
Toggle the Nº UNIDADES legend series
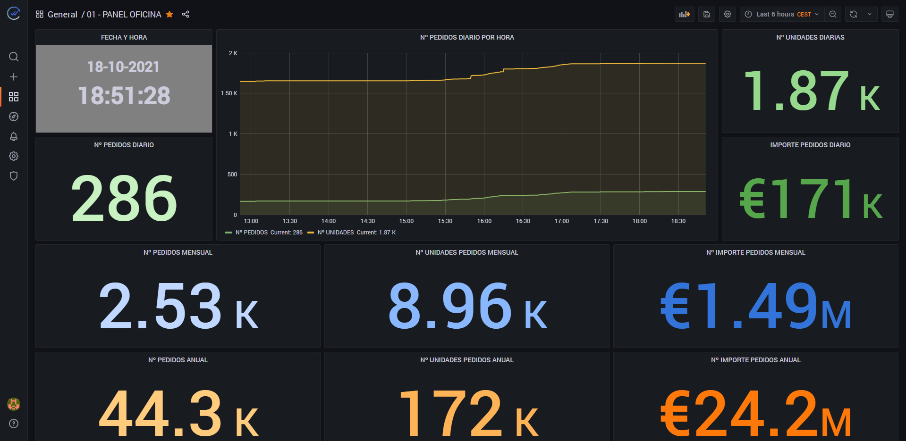tap(336, 233)
